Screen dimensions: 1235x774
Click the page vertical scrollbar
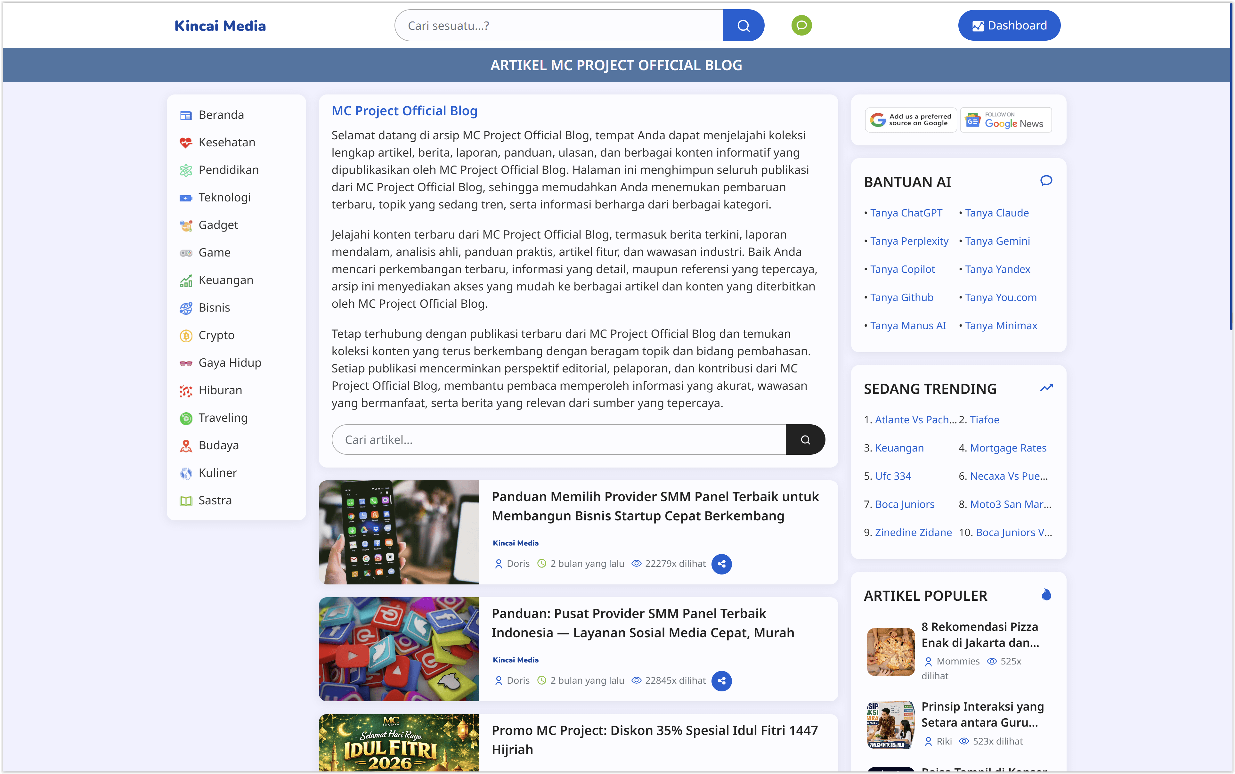click(x=1231, y=167)
